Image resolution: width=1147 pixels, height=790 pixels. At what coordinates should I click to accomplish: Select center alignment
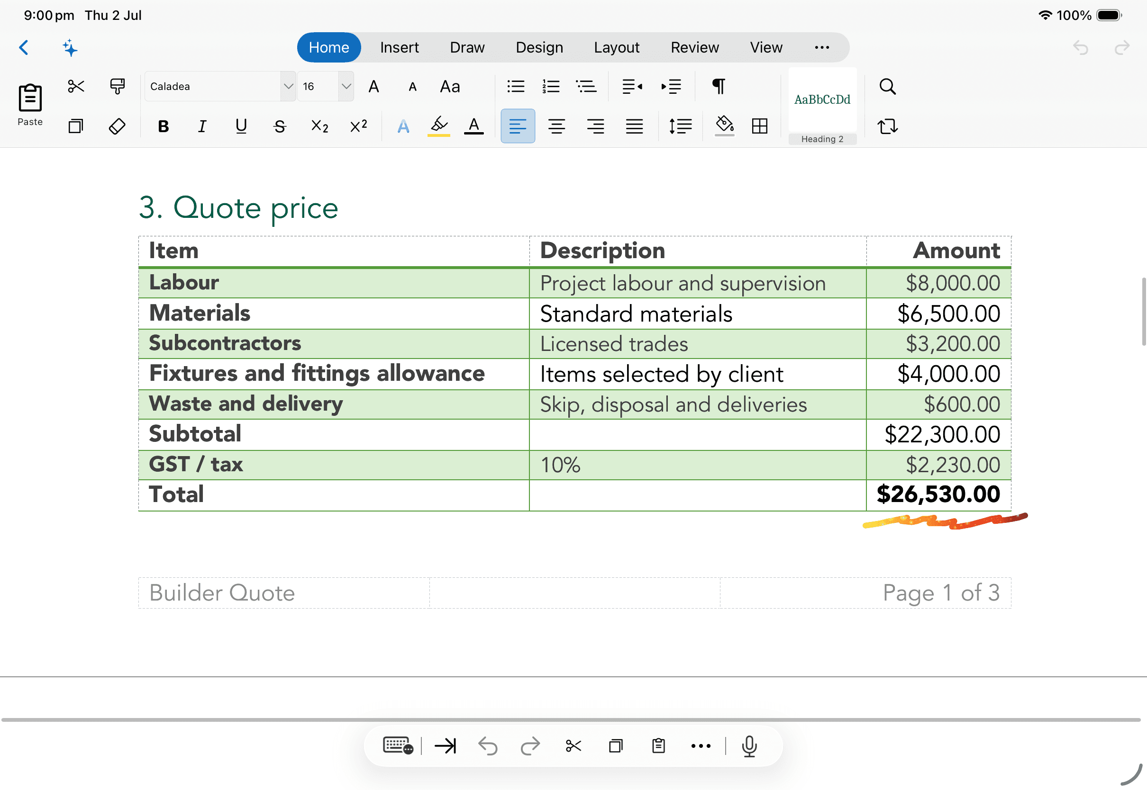tap(556, 126)
